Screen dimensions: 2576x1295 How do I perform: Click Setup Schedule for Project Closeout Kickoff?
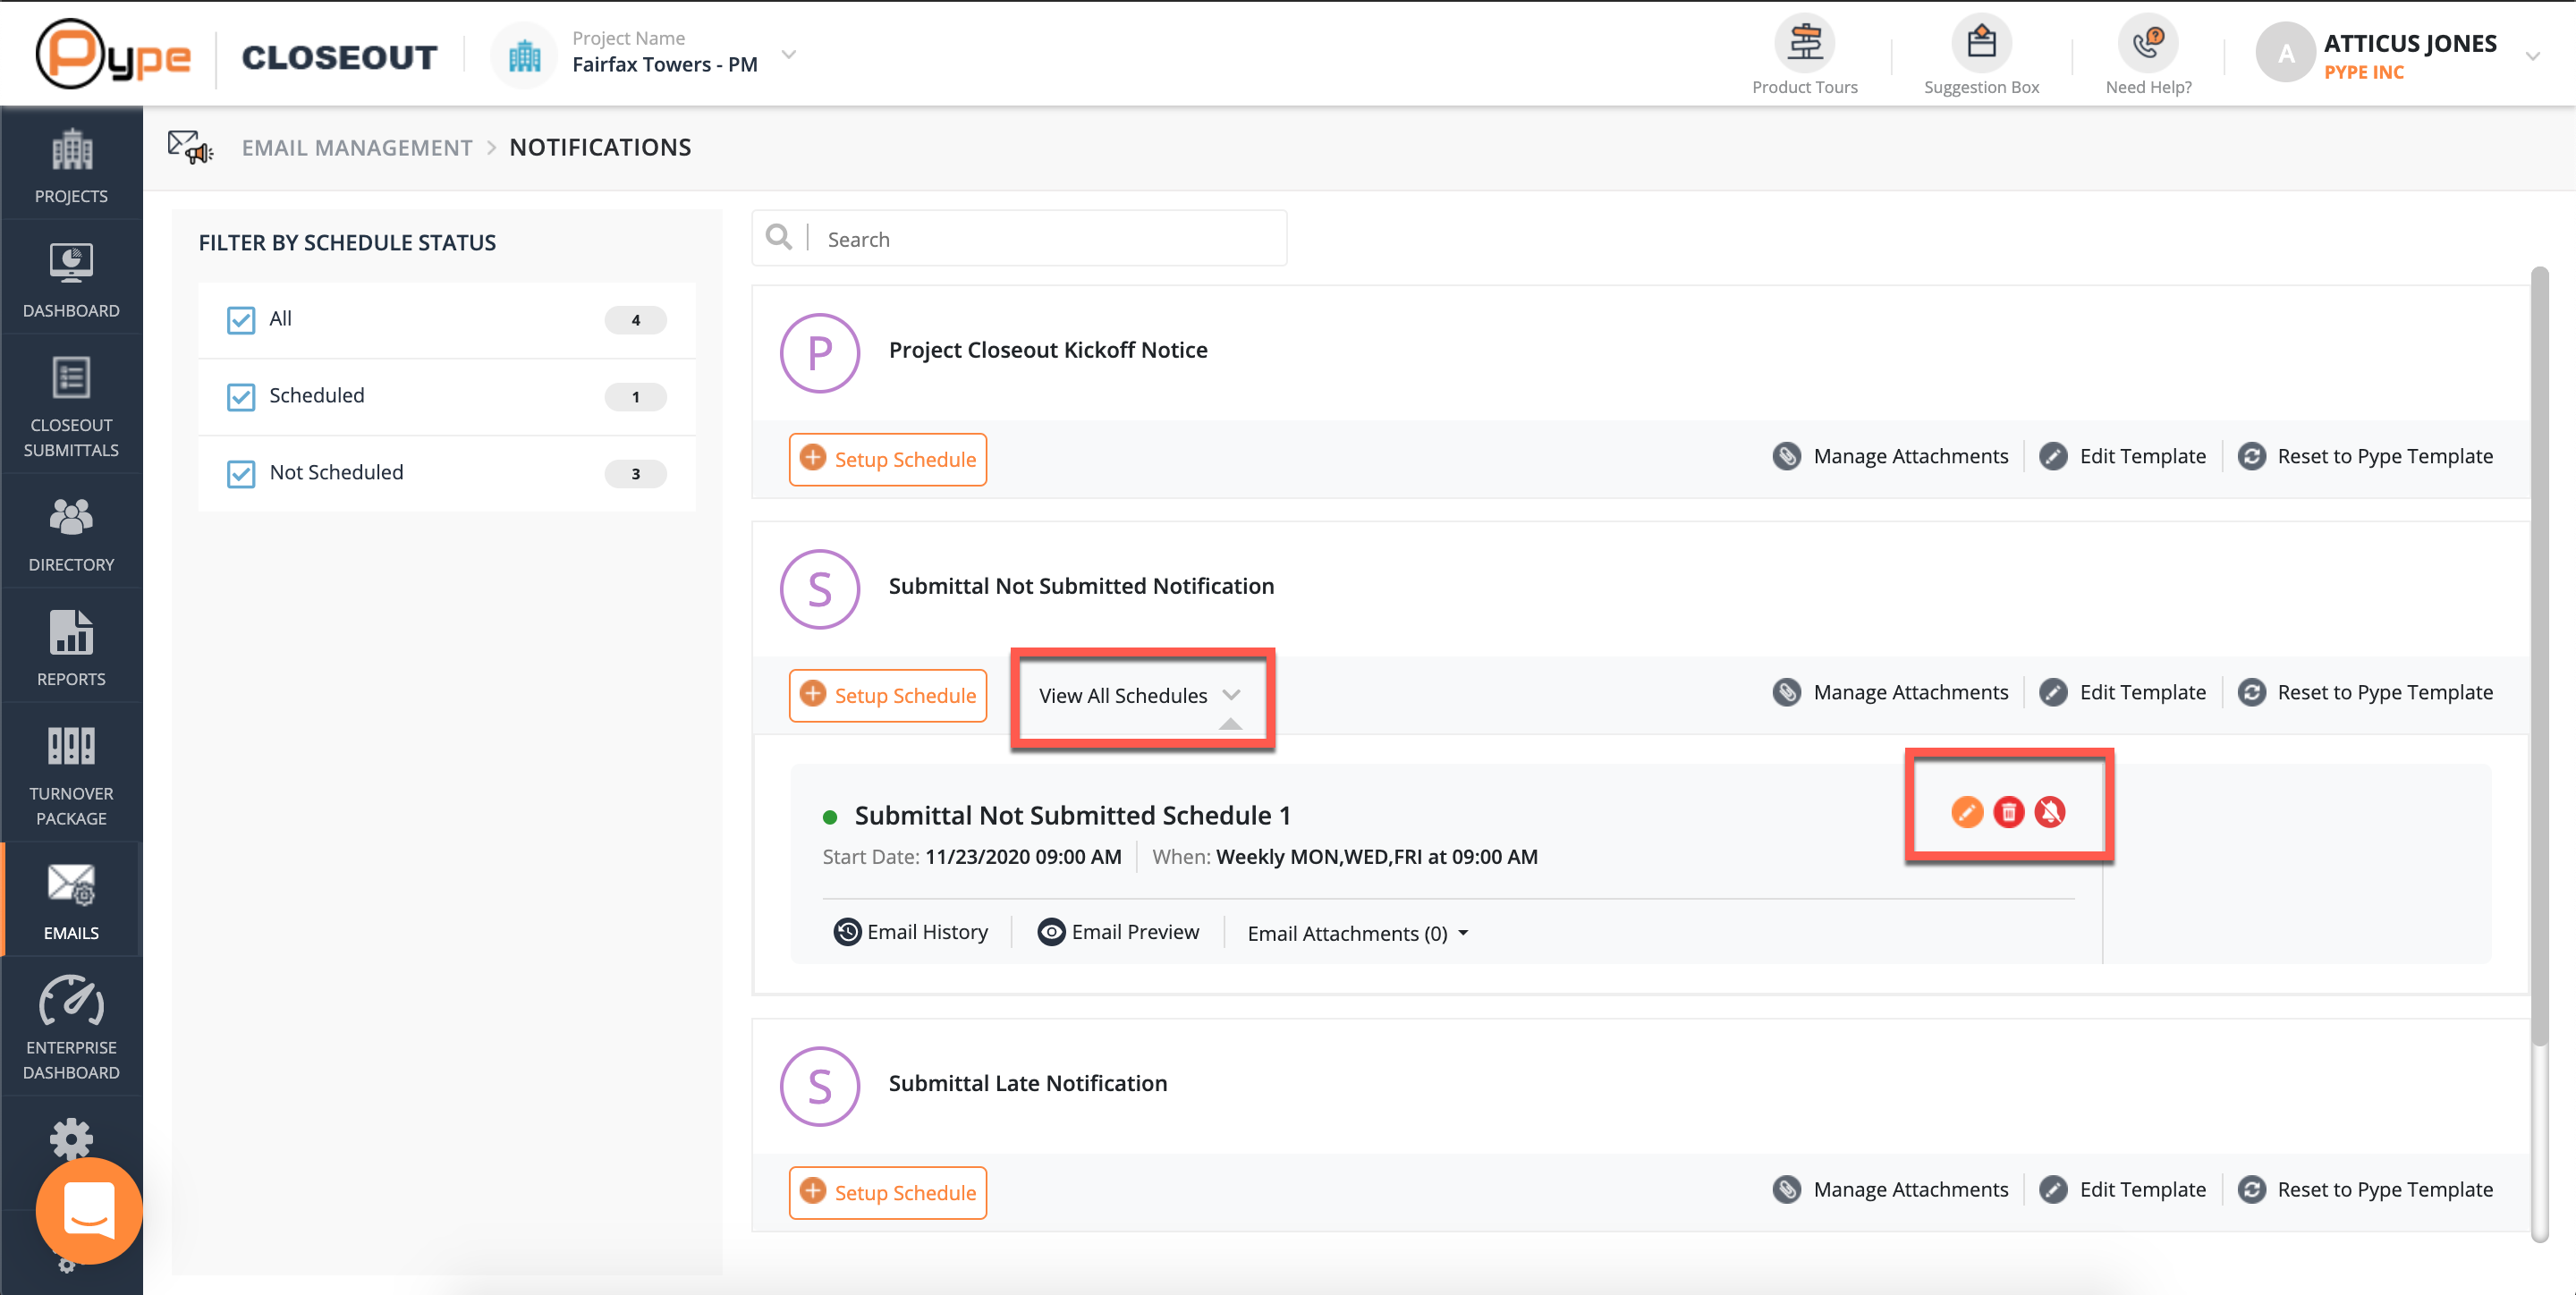click(x=887, y=460)
